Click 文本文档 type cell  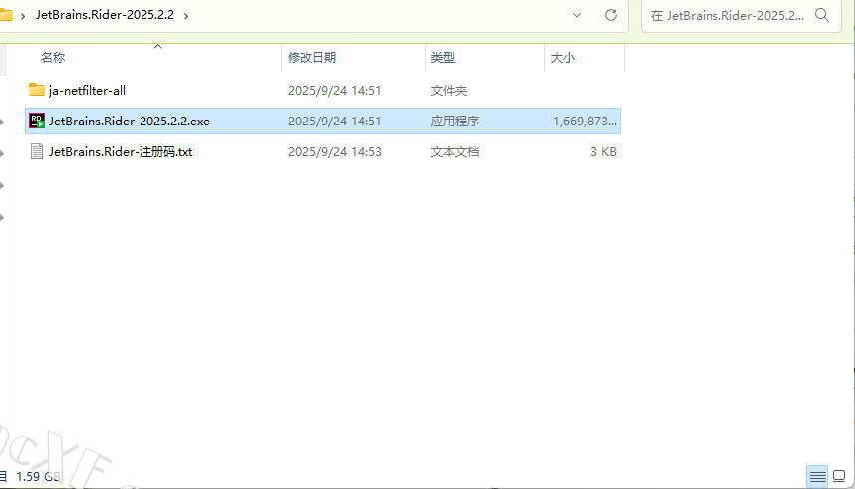click(455, 151)
